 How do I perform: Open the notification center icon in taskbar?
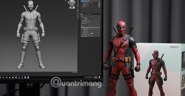(x=99, y=77)
